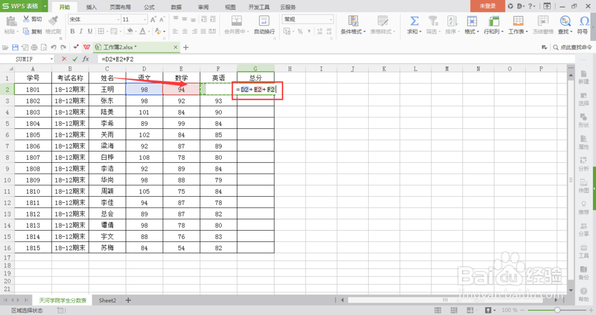Click the Cut (剪切) scissors button
This screenshot has width=596, height=315.
[x=32, y=19]
